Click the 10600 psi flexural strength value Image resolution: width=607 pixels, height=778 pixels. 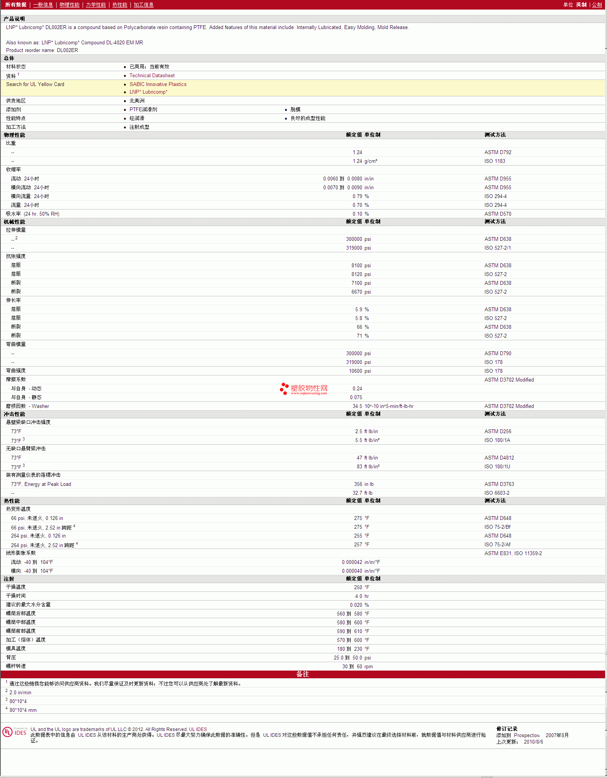(360, 371)
